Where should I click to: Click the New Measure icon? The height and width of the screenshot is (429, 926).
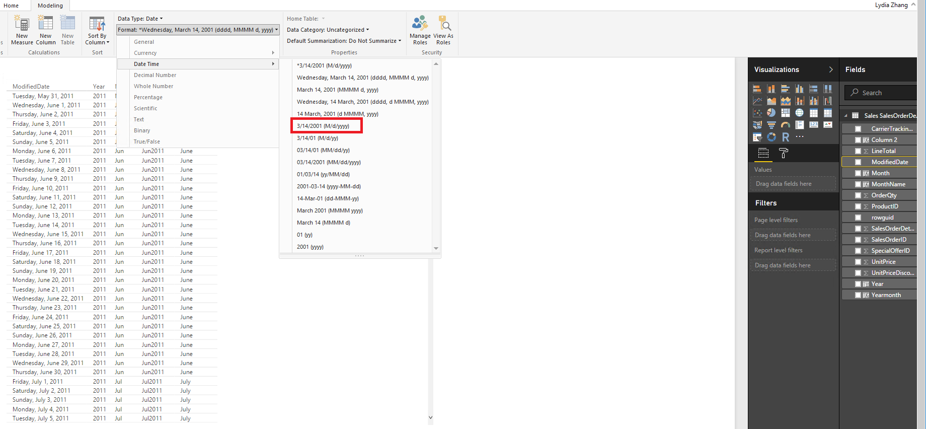point(22,24)
